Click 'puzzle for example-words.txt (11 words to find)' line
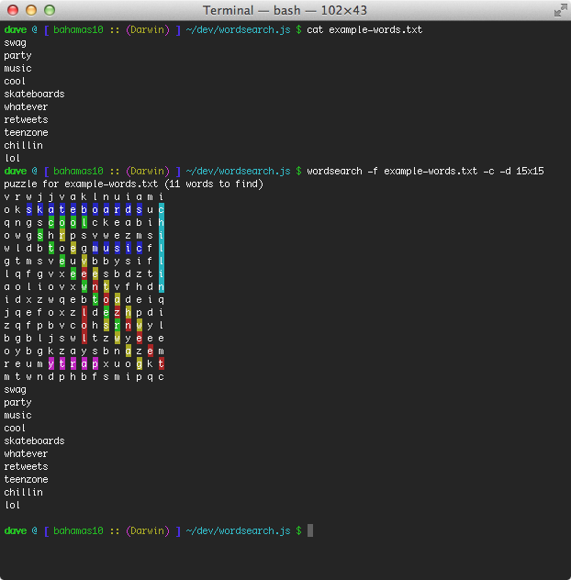Viewport: 571px width, 580px height. (134, 184)
